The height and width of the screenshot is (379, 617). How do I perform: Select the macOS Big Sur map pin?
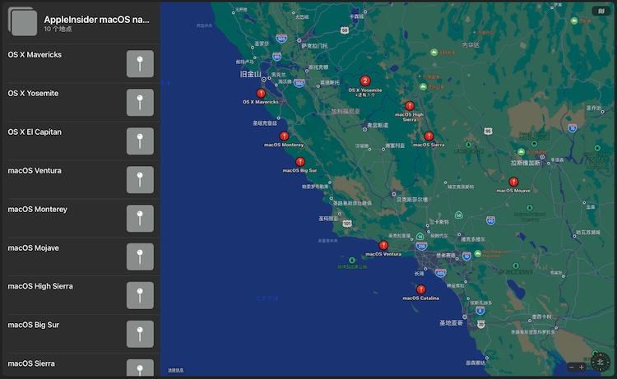tap(300, 162)
